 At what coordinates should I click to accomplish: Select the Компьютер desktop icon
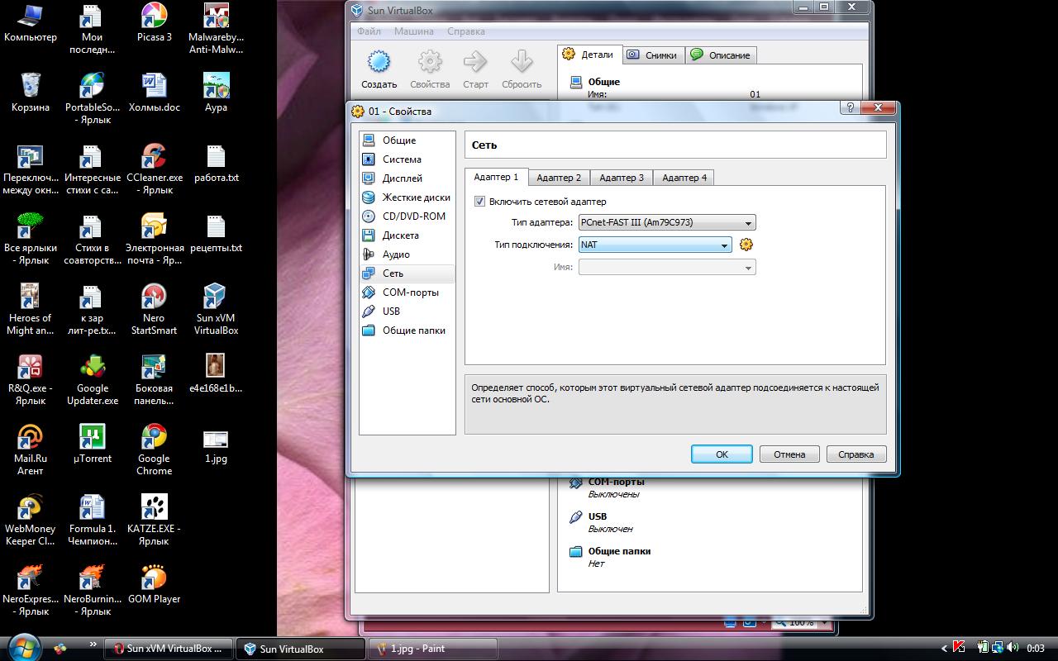pyautogui.click(x=31, y=22)
